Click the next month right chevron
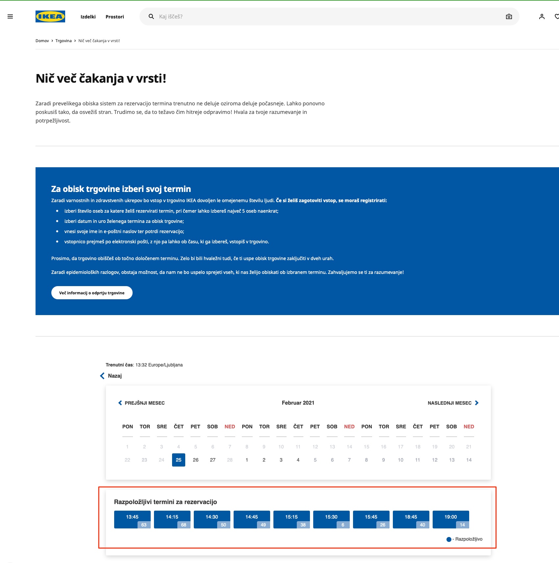 click(x=477, y=403)
